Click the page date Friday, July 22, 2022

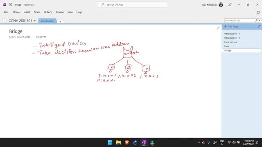(x=20, y=37)
